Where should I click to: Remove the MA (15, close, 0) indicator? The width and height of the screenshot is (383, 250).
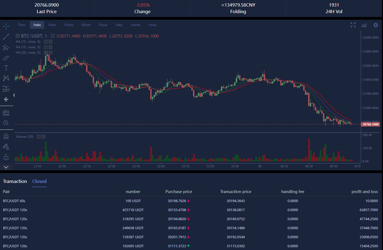[50, 41]
